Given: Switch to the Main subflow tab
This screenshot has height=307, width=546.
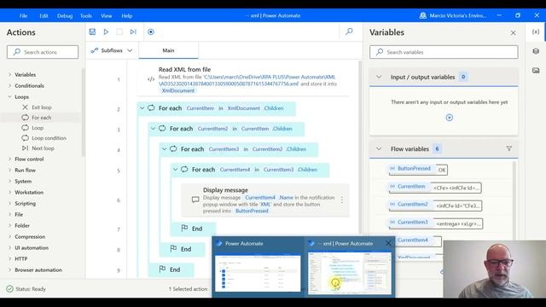Looking at the screenshot, I should click(x=169, y=50).
